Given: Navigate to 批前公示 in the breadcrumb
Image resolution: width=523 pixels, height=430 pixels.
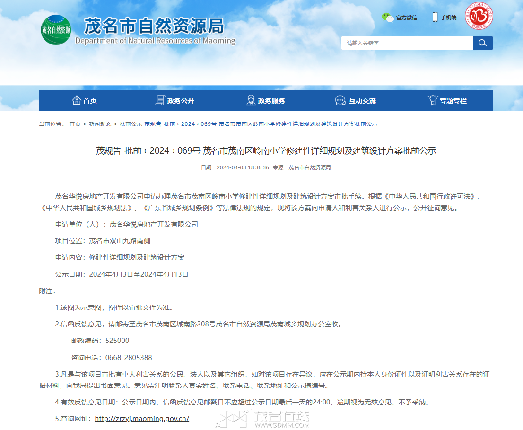Looking at the screenshot, I should 131,124.
